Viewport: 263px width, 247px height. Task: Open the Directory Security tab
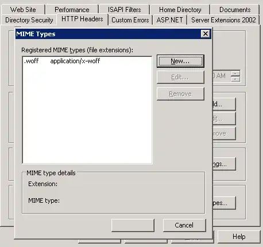click(29, 20)
